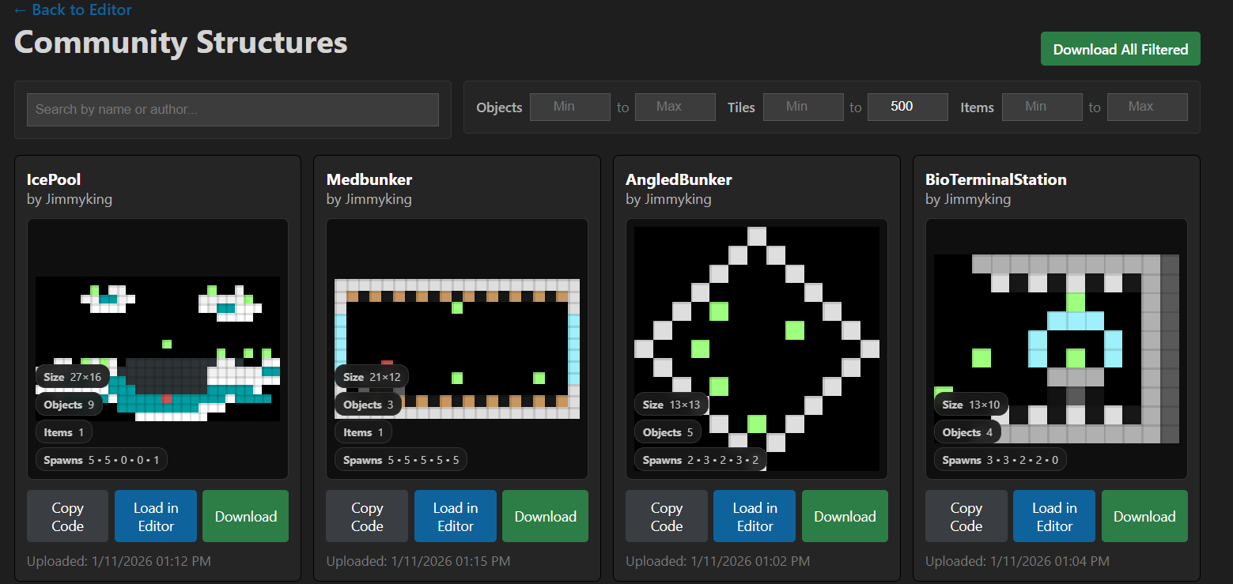Click the Objects 9 badge on IcePool
The image size is (1233, 584).
[69, 405]
